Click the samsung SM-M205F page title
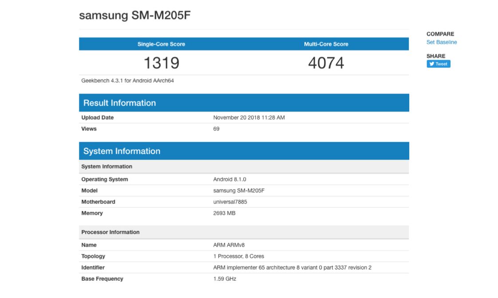 click(134, 15)
